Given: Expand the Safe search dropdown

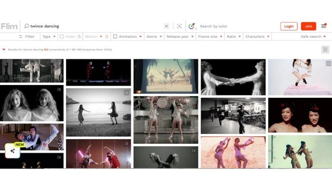Looking at the screenshot, I should [314, 36].
